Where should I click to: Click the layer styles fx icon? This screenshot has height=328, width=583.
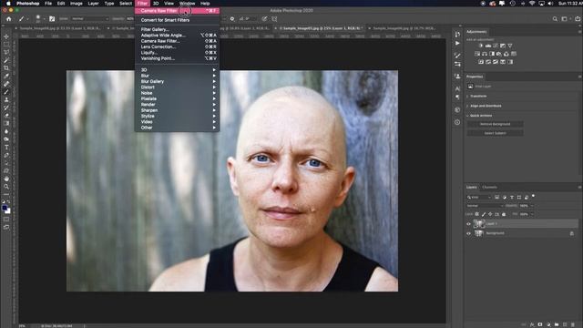[x=532, y=324]
